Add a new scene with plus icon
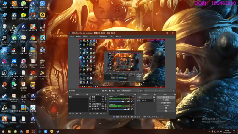 coord(70,113)
